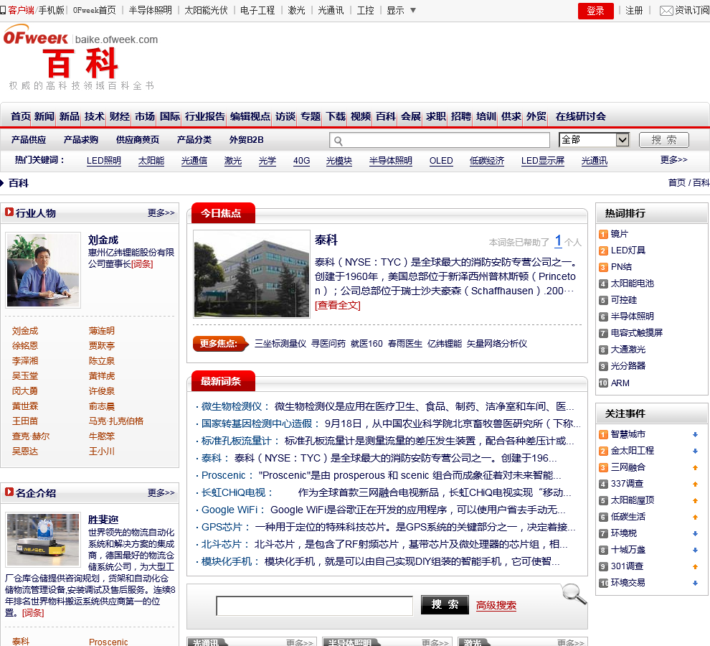Screen dimensions: 710x646
Task: Click [词条] link after 刘金成 description
Action: point(142,264)
